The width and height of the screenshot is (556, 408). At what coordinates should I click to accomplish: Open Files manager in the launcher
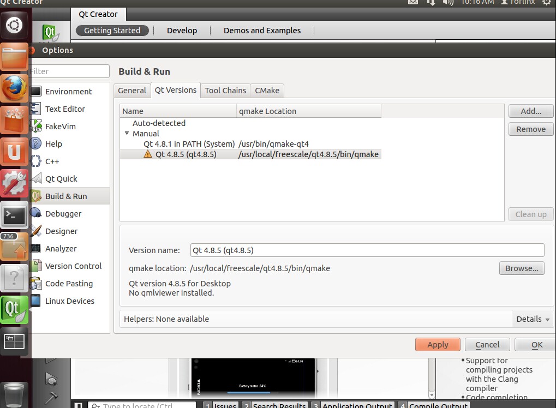point(14,57)
